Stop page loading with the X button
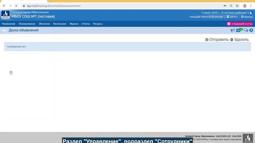 [16, 6]
